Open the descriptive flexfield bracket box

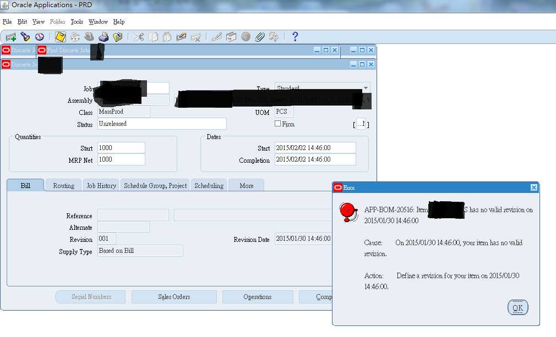361,124
